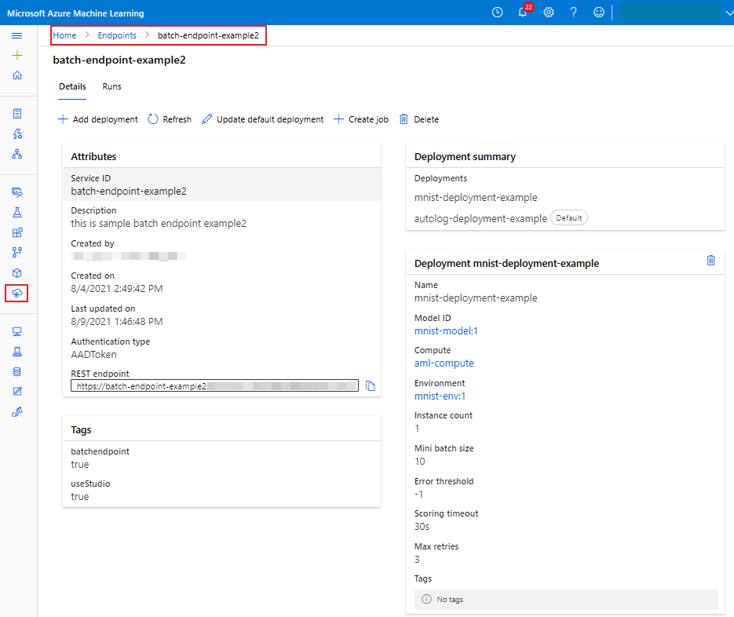Image resolution: width=734 pixels, height=617 pixels.
Task: Open Experiments flask icon in sidebar
Action: click(x=16, y=213)
